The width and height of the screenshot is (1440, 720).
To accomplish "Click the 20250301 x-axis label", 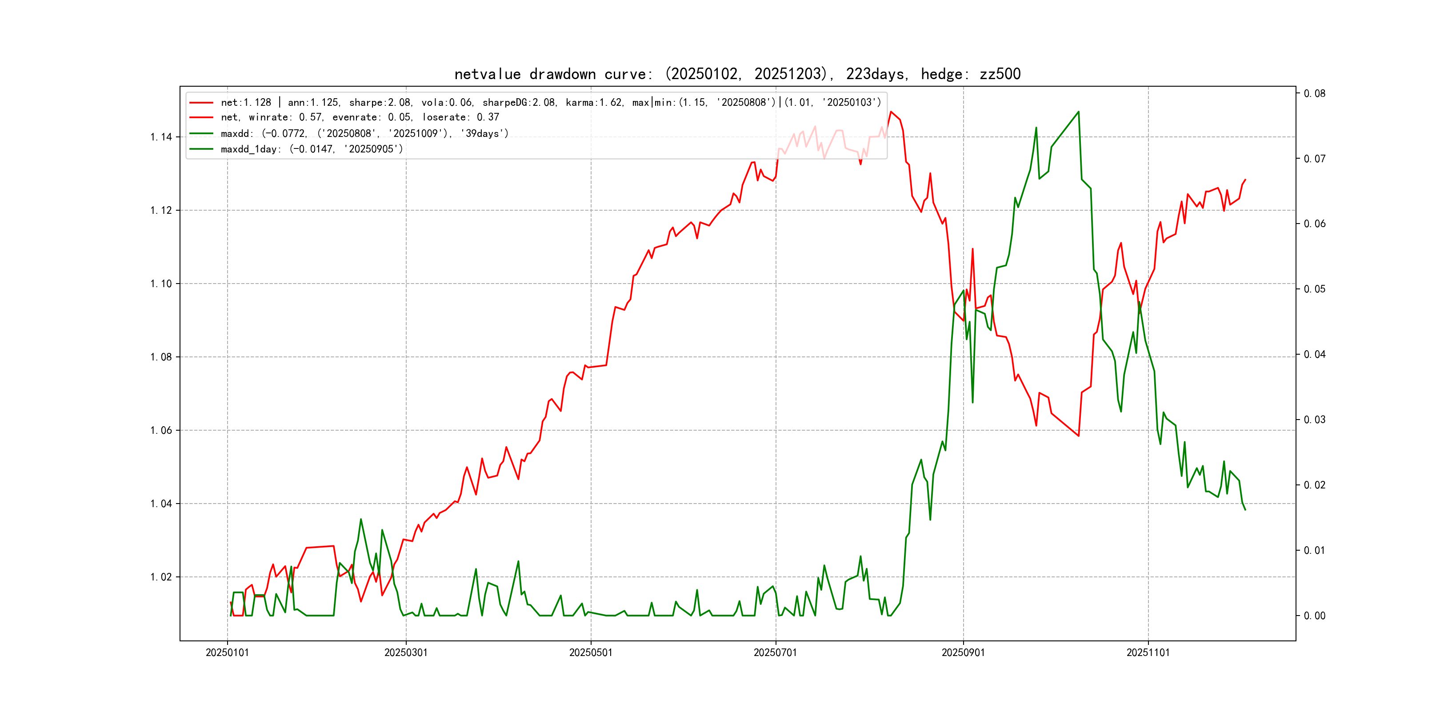I will click(406, 652).
